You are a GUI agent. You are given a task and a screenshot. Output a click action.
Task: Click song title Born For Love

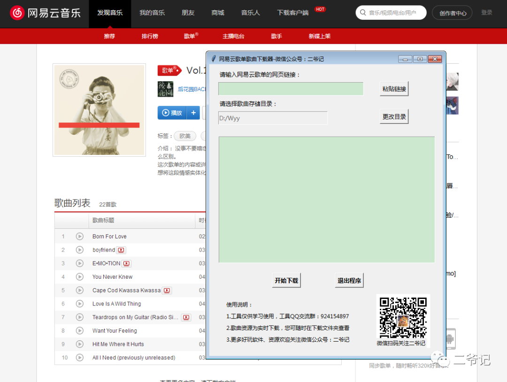point(109,236)
